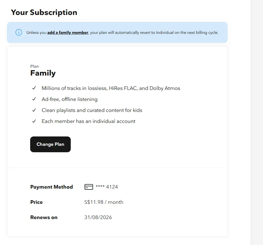Screen dimensions: 263x245
Task: Click the checkmark beside Clean playlists feature
Action: [34, 110]
